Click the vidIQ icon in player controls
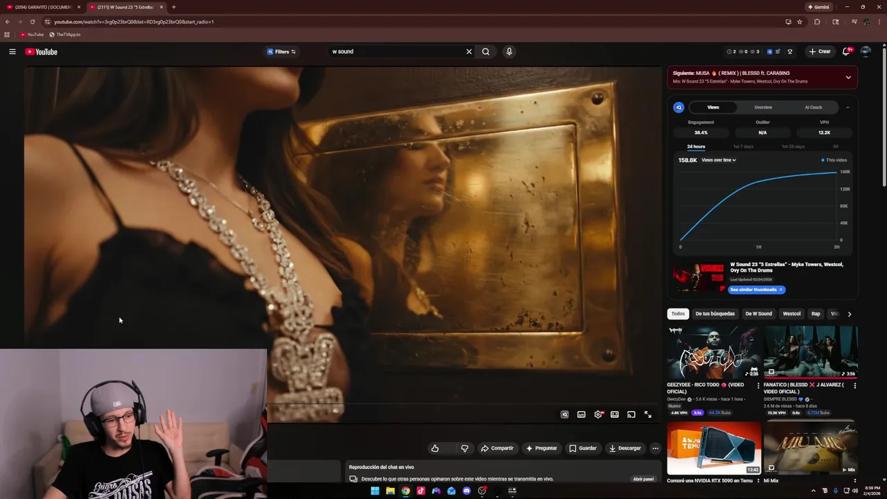 [565, 414]
